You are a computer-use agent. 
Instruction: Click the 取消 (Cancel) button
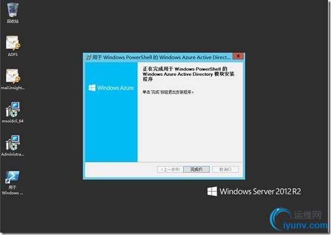click(x=225, y=169)
